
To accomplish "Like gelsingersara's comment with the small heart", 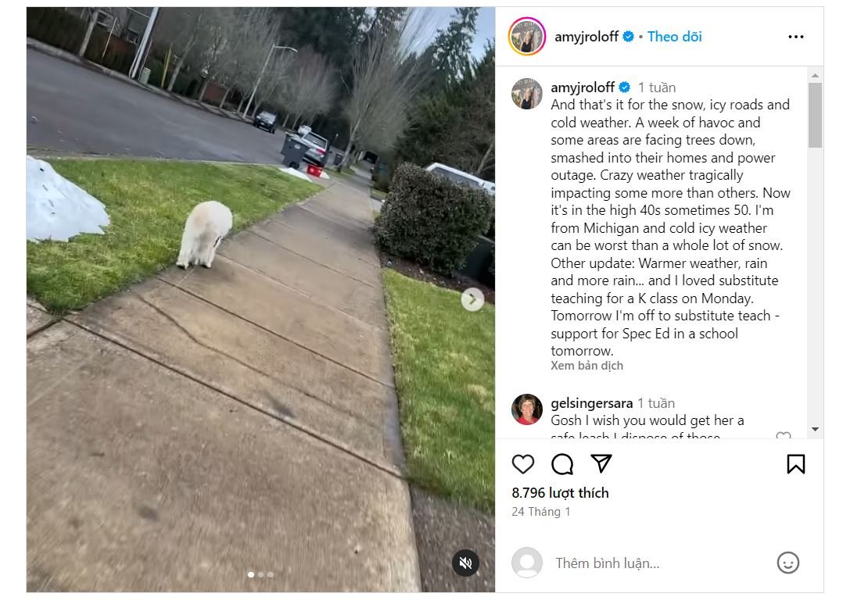I will click(x=784, y=435).
